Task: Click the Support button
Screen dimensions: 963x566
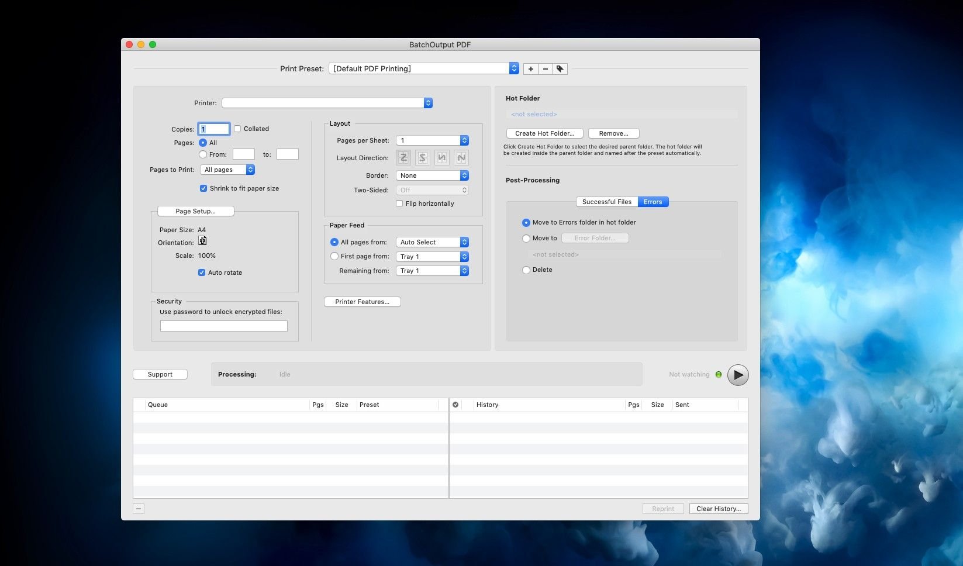Action: [x=160, y=374]
